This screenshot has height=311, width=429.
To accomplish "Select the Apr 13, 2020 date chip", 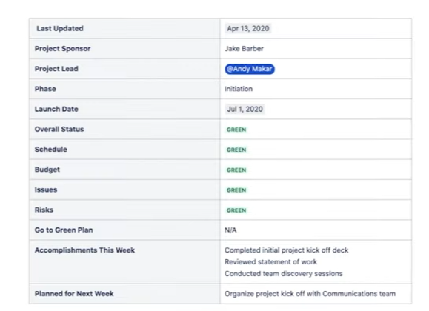I will point(248,28).
